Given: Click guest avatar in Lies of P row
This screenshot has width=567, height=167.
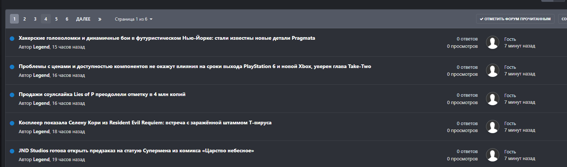Looking at the screenshot, I should 493,99.
